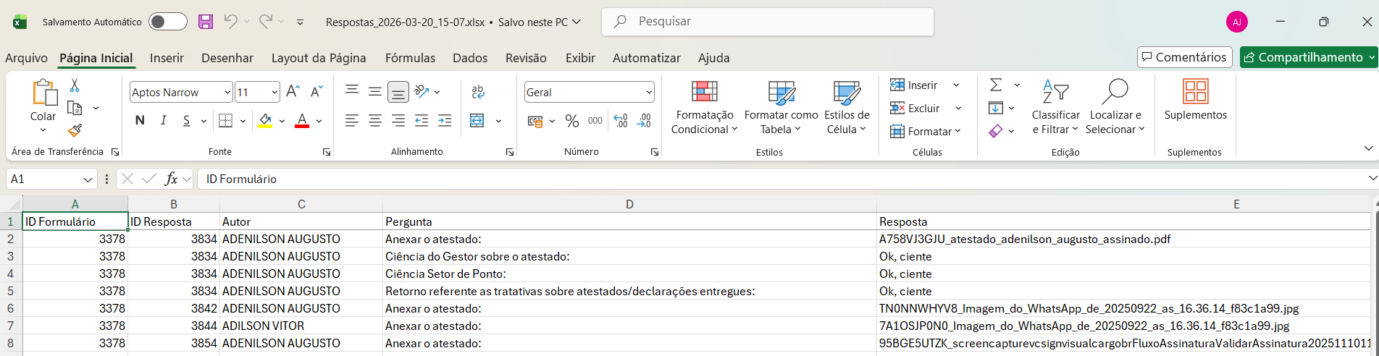Open the Name Box dropdown arrow
The image size is (1379, 356).
point(88,179)
